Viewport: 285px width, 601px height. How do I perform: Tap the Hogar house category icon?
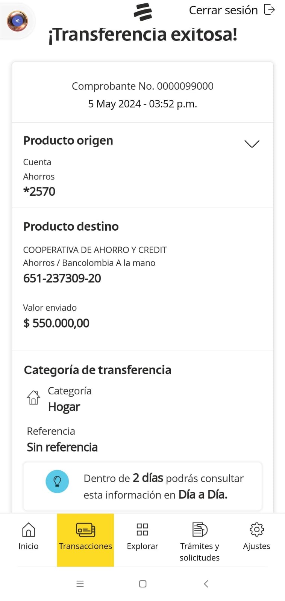click(33, 397)
